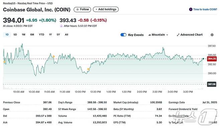Click the Add holdings button

click(106, 9)
